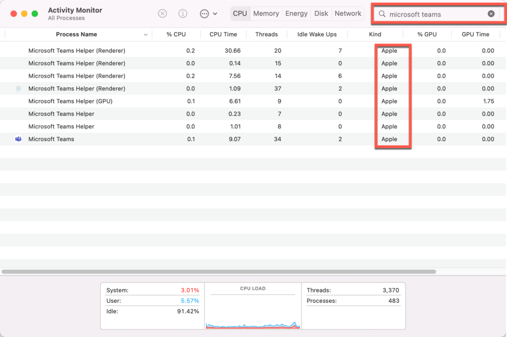Click the Idle percentage 91.42%

pos(188,311)
